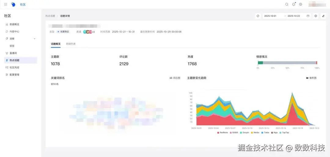
Task: Click 热点话题 breadcrumb link
Action: [x=50, y=16]
